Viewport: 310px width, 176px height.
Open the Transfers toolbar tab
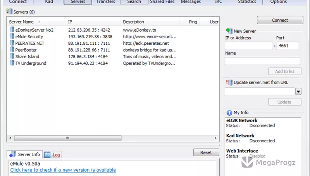(106, 2)
